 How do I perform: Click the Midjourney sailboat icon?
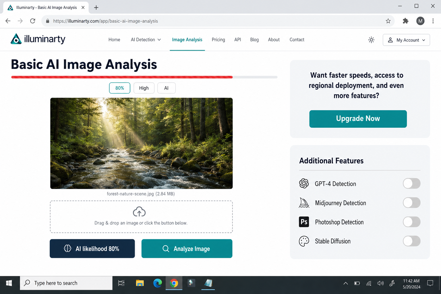pos(304,203)
